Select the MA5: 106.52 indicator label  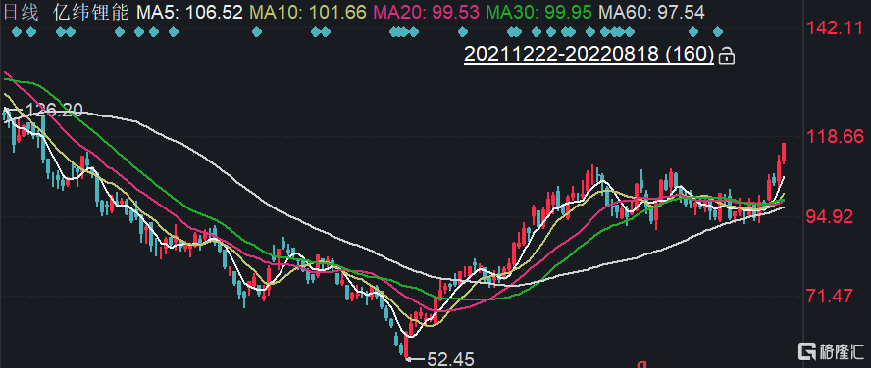[190, 12]
